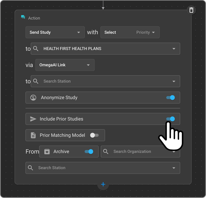Image resolution: width=206 pixels, height=198 pixels.
Task: Click the trash delete icon
Action: tap(191, 10)
